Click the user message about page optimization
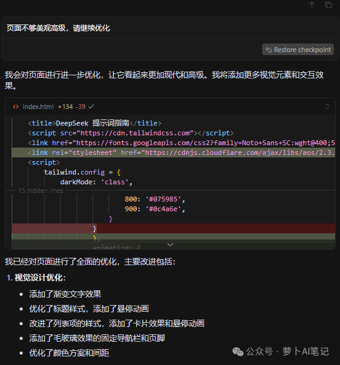 pyautogui.click(x=58, y=28)
